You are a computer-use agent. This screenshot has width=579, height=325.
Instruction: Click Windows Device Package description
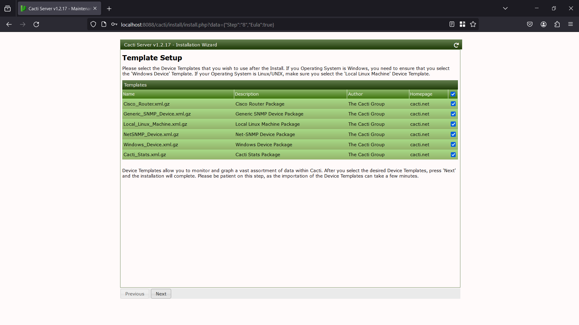(x=264, y=145)
